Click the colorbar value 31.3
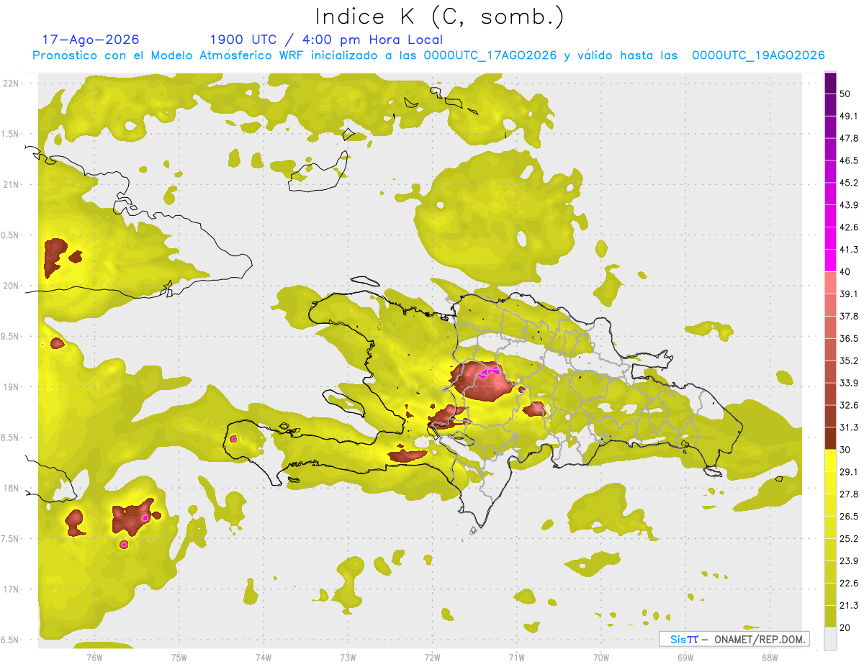 coord(850,427)
